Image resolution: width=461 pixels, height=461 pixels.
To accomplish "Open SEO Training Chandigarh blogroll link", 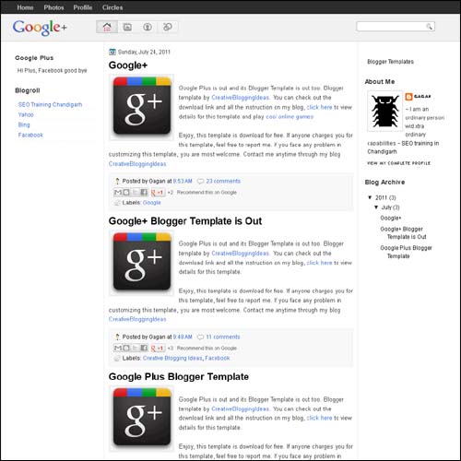I will point(50,104).
